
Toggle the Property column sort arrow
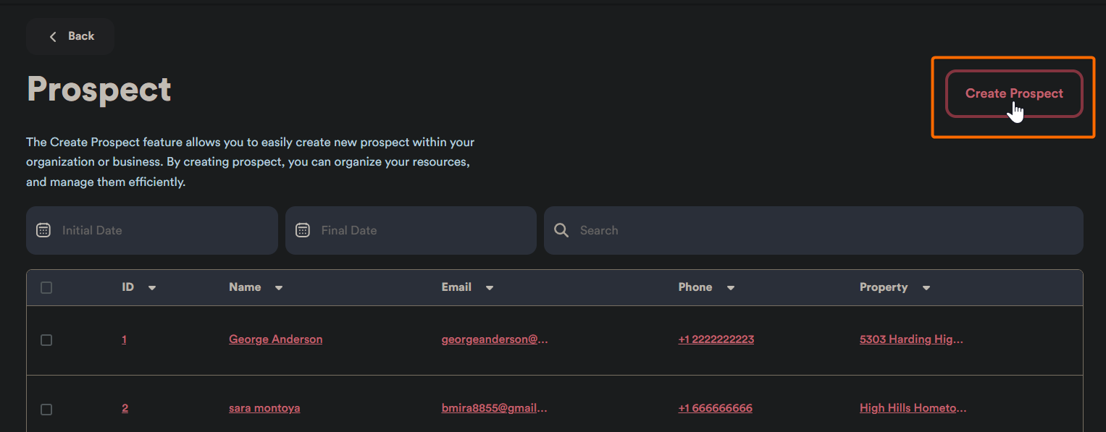pyautogui.click(x=926, y=288)
